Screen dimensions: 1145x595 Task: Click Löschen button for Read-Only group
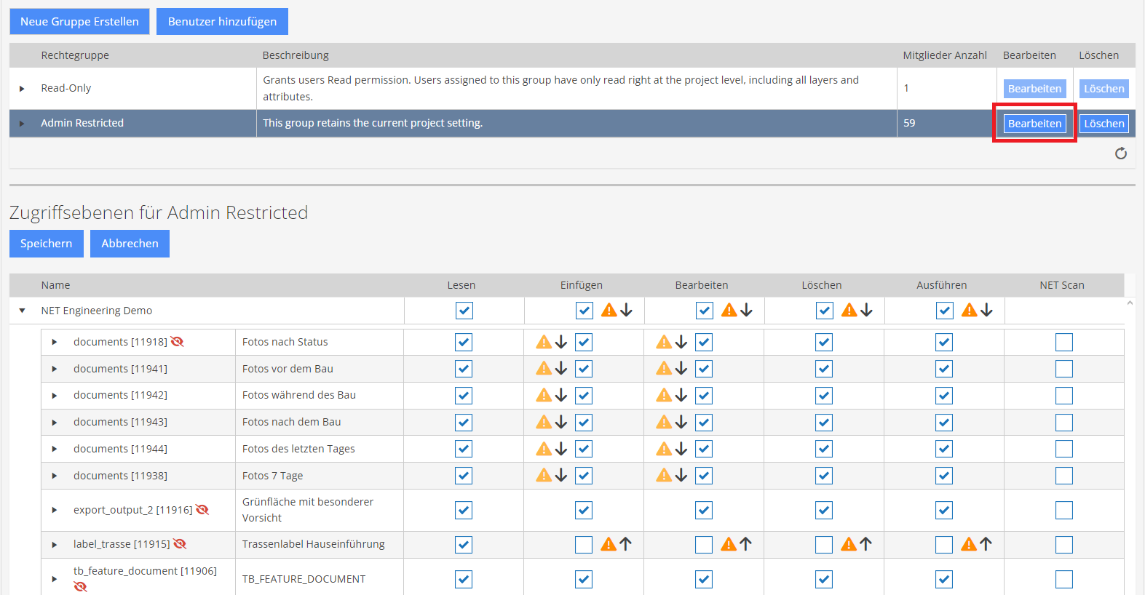(1104, 89)
